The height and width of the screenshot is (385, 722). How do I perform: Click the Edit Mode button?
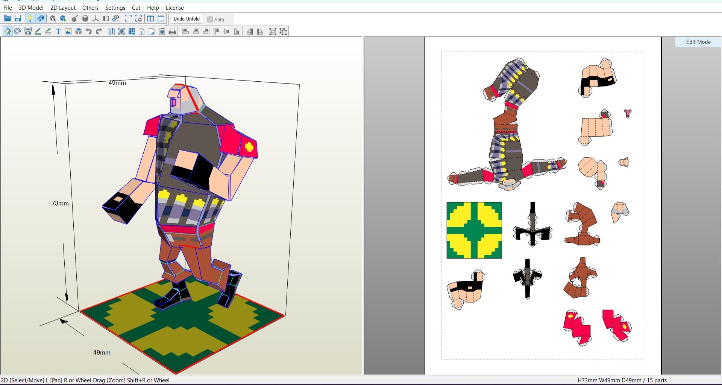coord(698,42)
